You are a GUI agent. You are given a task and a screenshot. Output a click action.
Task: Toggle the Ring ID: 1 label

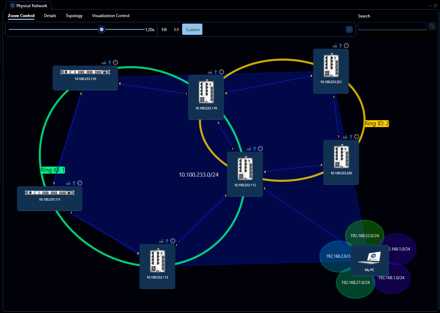[x=52, y=169]
